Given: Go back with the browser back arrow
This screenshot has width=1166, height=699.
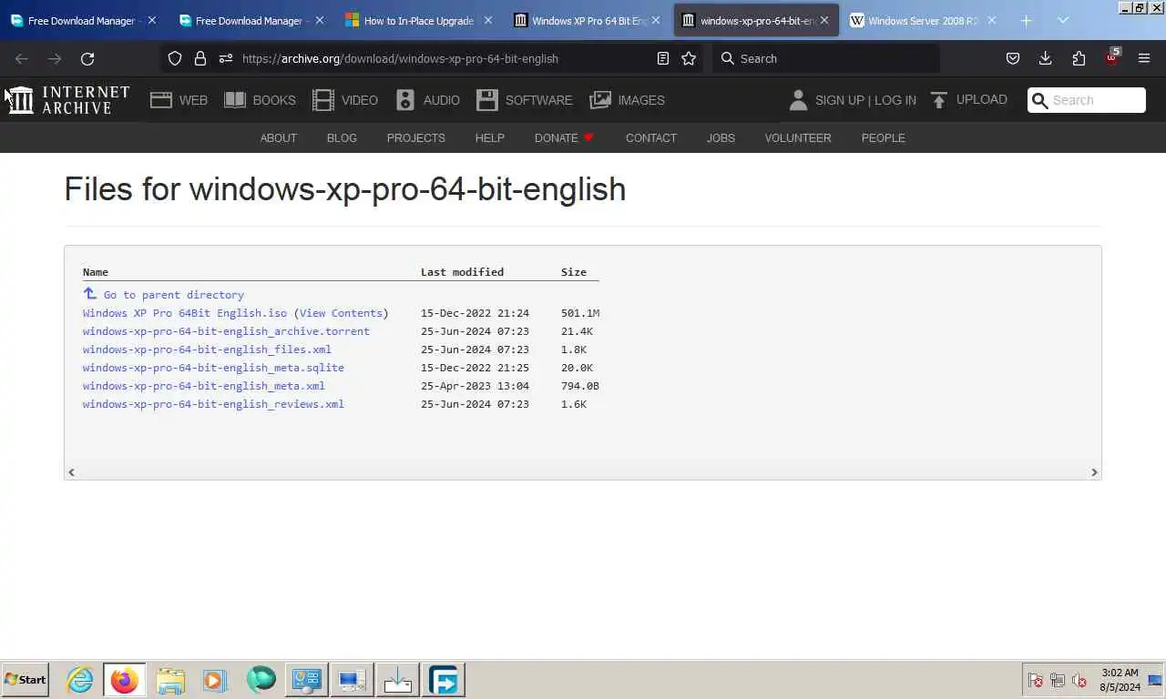Looking at the screenshot, I should (22, 58).
